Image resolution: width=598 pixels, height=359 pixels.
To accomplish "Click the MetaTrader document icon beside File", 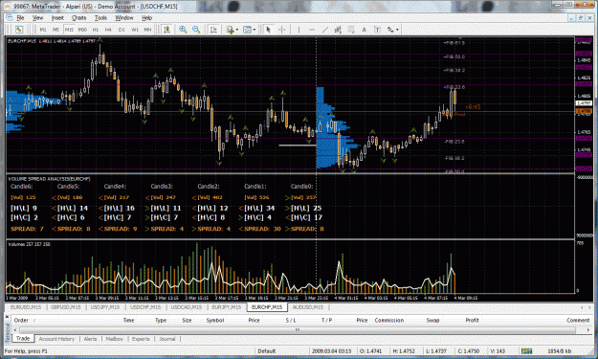I will tap(10, 17).
